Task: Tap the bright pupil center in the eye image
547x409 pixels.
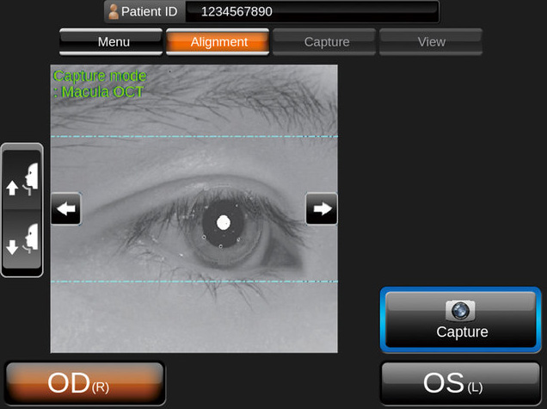Action: pos(224,222)
